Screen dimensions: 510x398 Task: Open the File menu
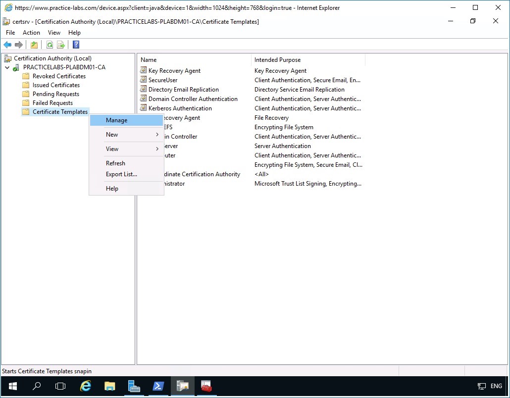(x=10, y=33)
